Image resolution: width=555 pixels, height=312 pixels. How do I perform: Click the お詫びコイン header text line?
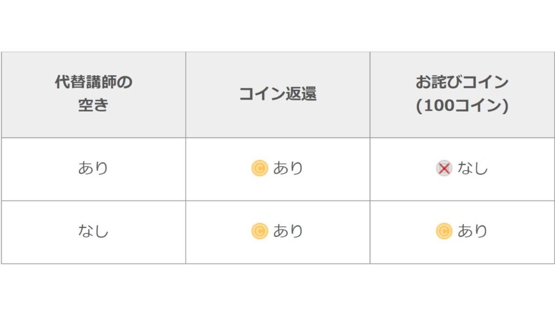[462, 82]
